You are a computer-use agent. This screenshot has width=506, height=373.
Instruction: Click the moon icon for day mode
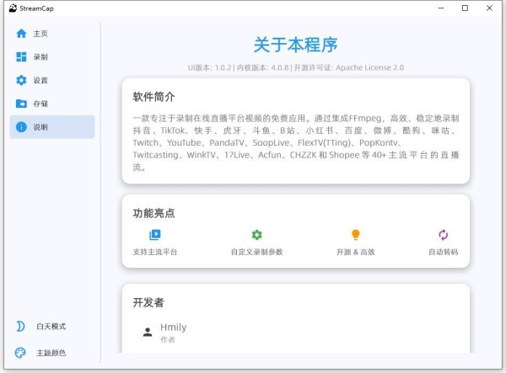(x=20, y=327)
